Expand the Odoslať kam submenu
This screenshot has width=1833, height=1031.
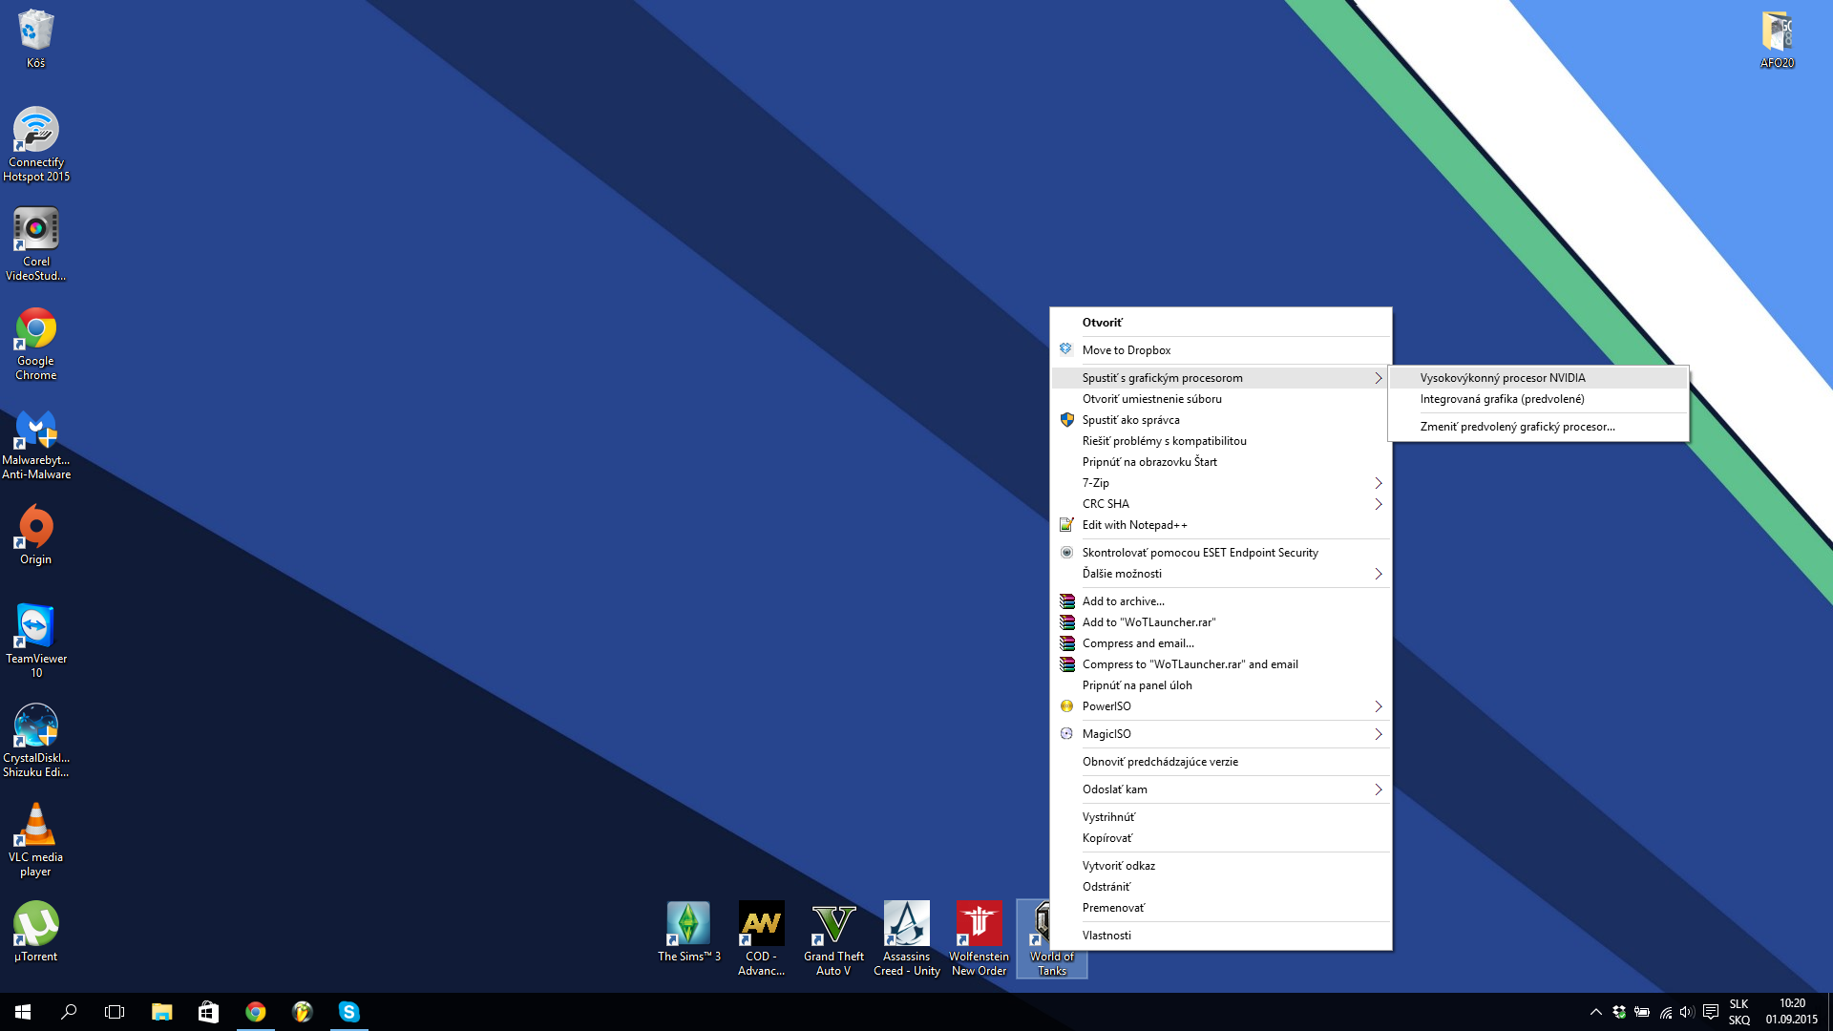pos(1378,789)
